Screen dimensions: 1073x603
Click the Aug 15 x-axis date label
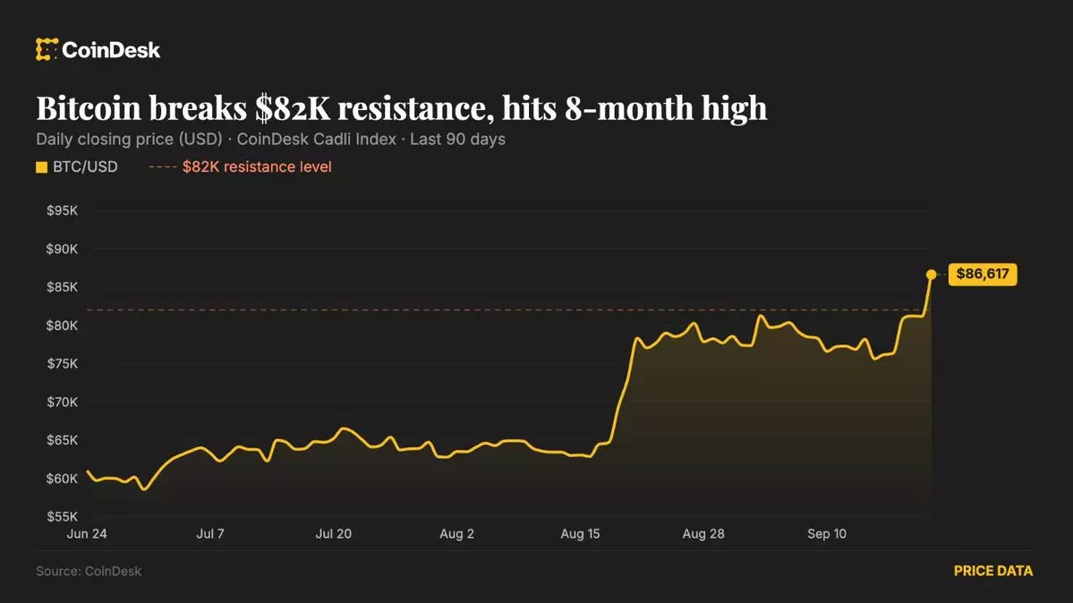(x=580, y=534)
